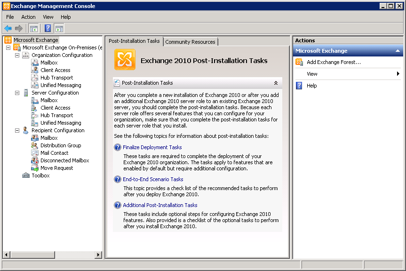This screenshot has height=271, width=406.
Task: Open the Action menu
Action: [28, 17]
